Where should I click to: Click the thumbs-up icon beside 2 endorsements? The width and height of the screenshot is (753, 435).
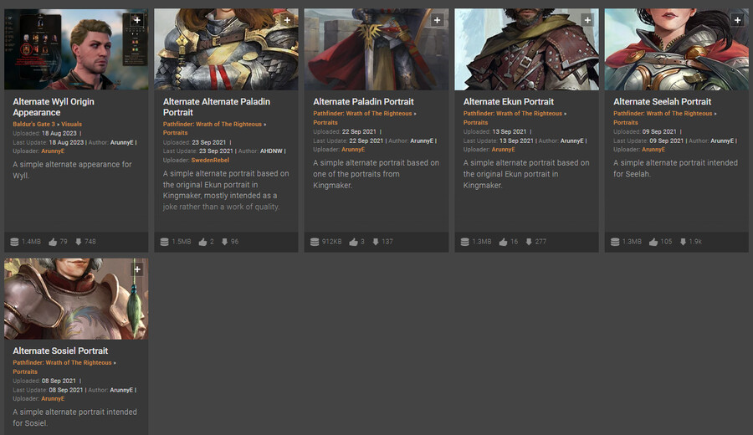pos(202,242)
